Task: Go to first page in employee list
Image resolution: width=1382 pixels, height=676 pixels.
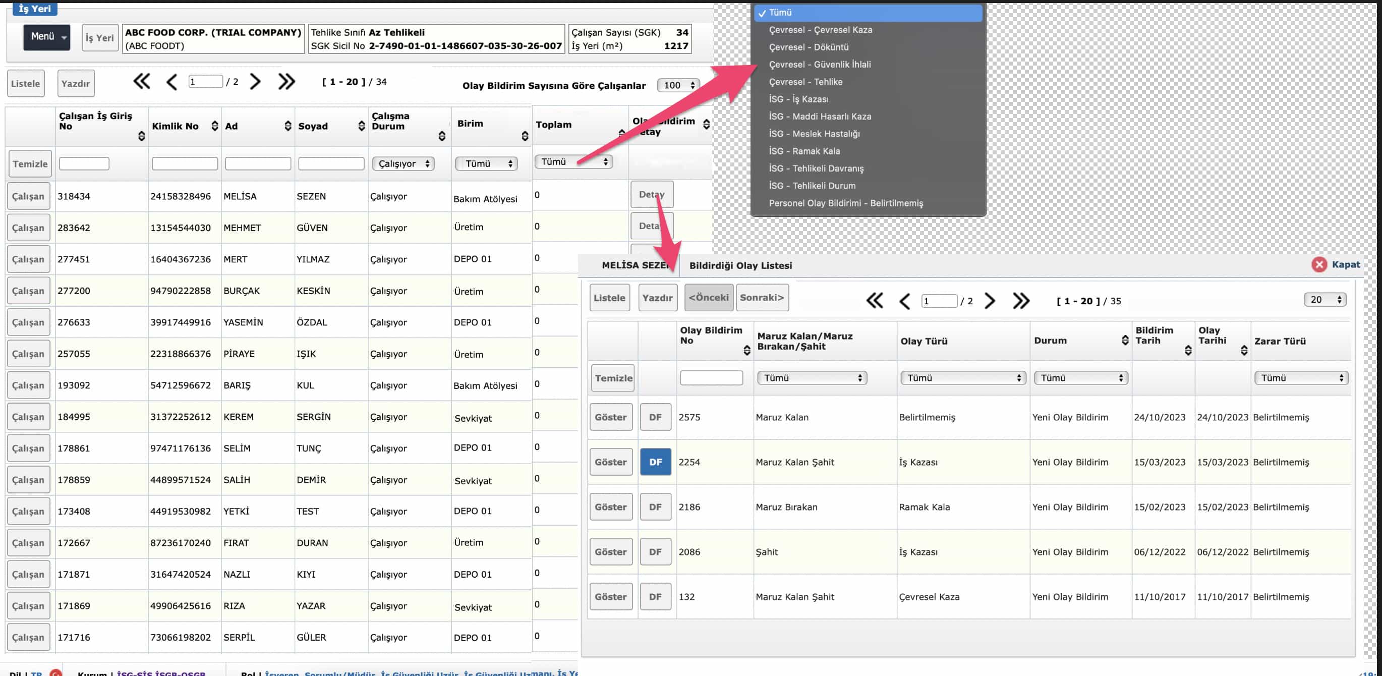Action: tap(142, 82)
